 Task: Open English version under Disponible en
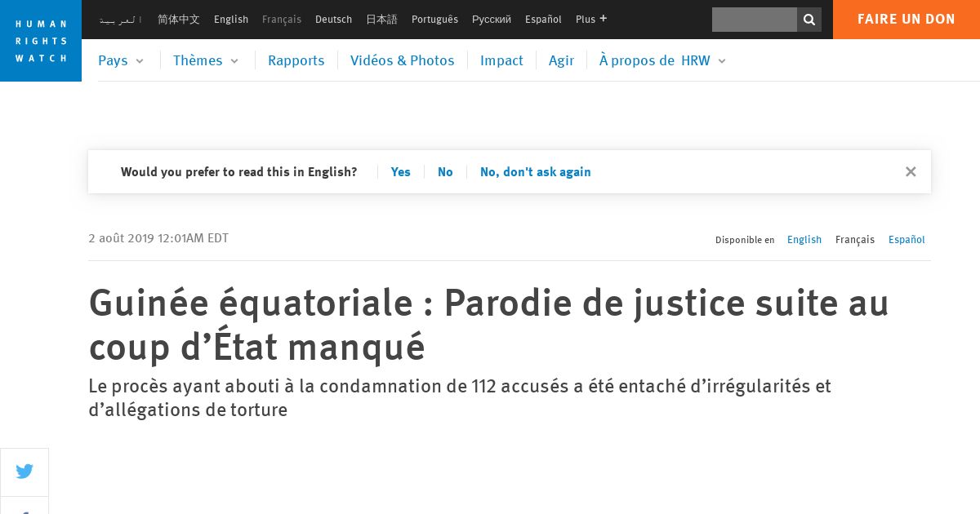tap(804, 240)
